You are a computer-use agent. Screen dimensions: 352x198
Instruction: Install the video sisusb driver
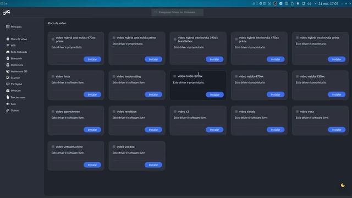point(276,130)
